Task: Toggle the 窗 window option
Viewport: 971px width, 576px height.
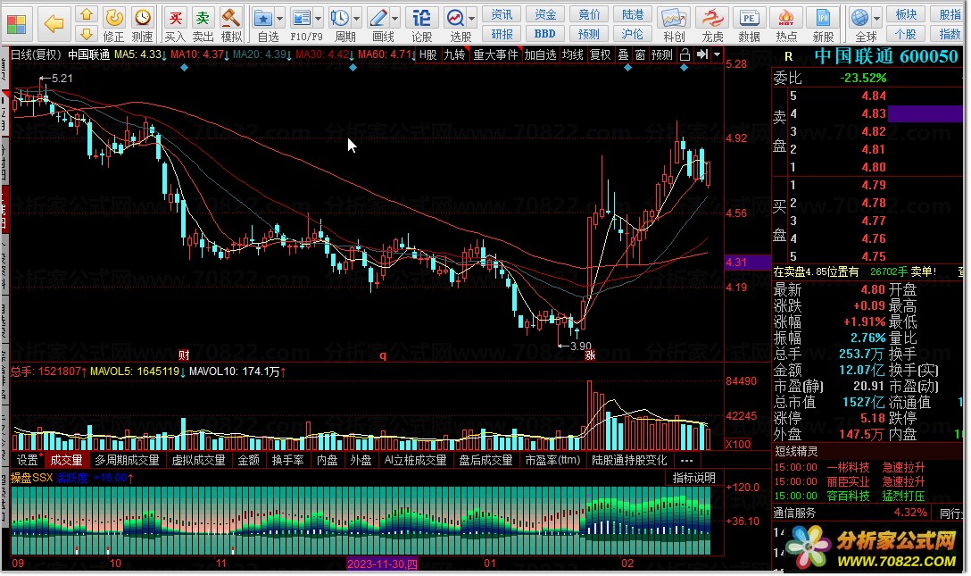Action: point(640,55)
